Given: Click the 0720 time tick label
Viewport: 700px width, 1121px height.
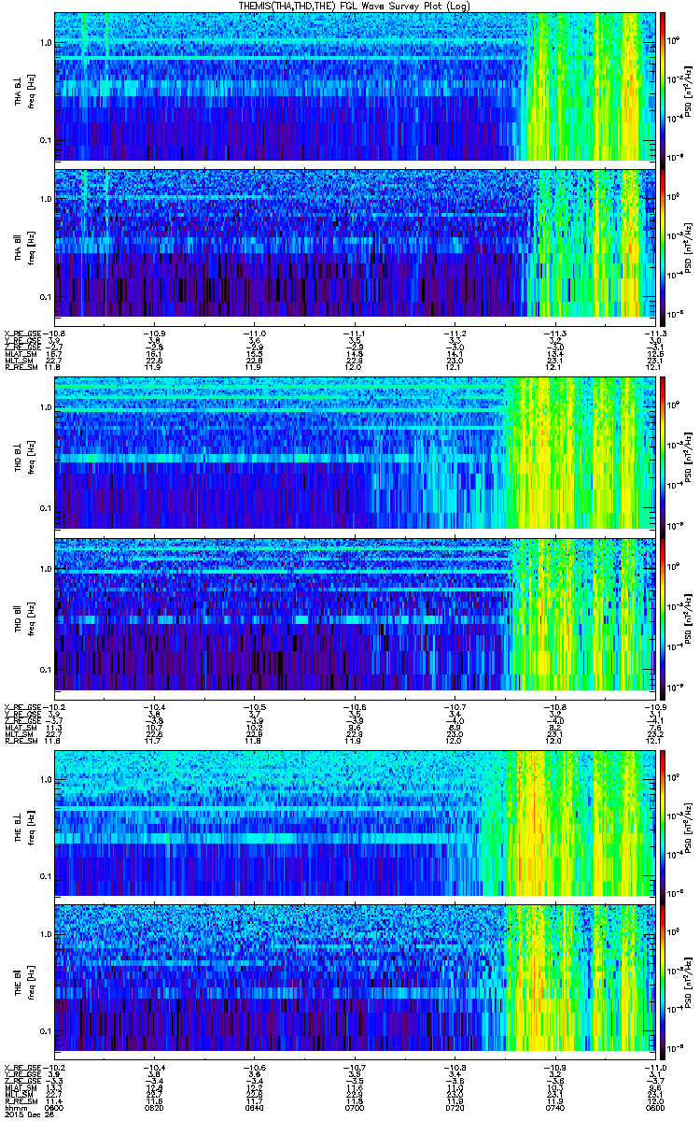Looking at the screenshot, I should (x=455, y=1107).
